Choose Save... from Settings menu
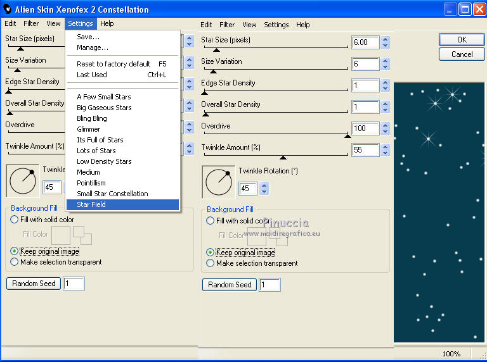 [122, 37]
